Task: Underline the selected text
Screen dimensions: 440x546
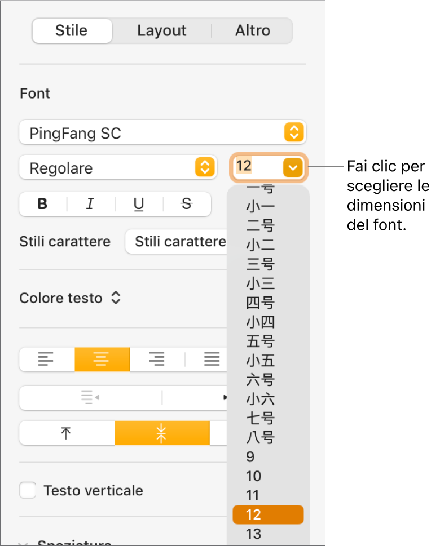Action: click(139, 205)
